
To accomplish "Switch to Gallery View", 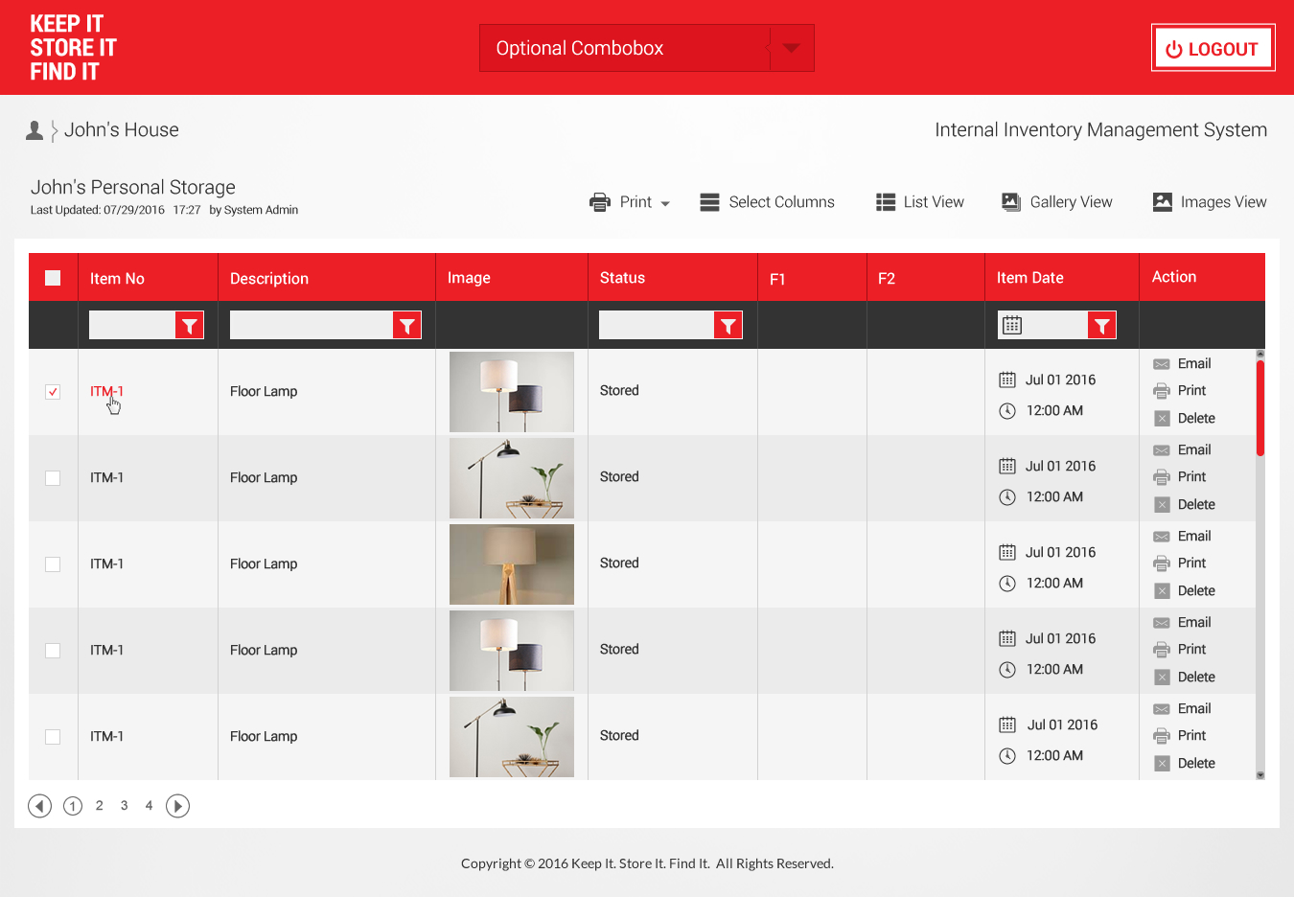I will [x=1056, y=202].
